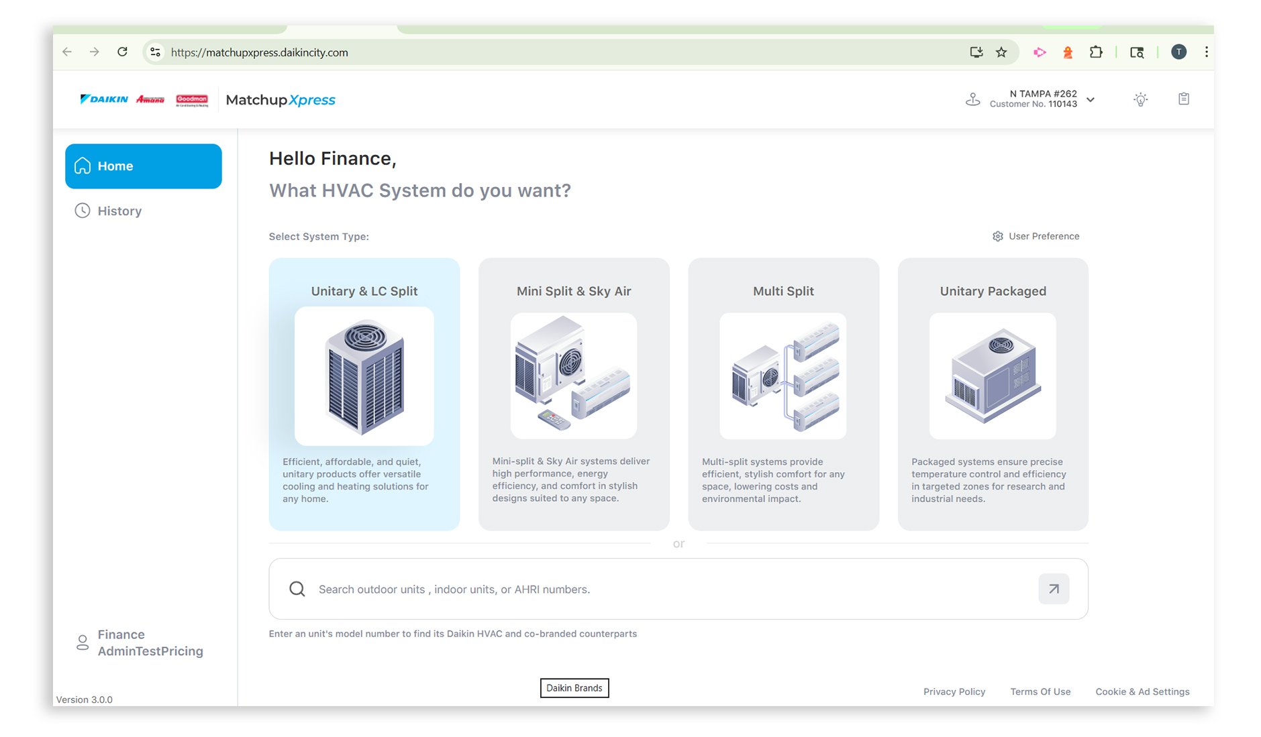
Task: Open the Terms Of Use link
Action: 1040,691
